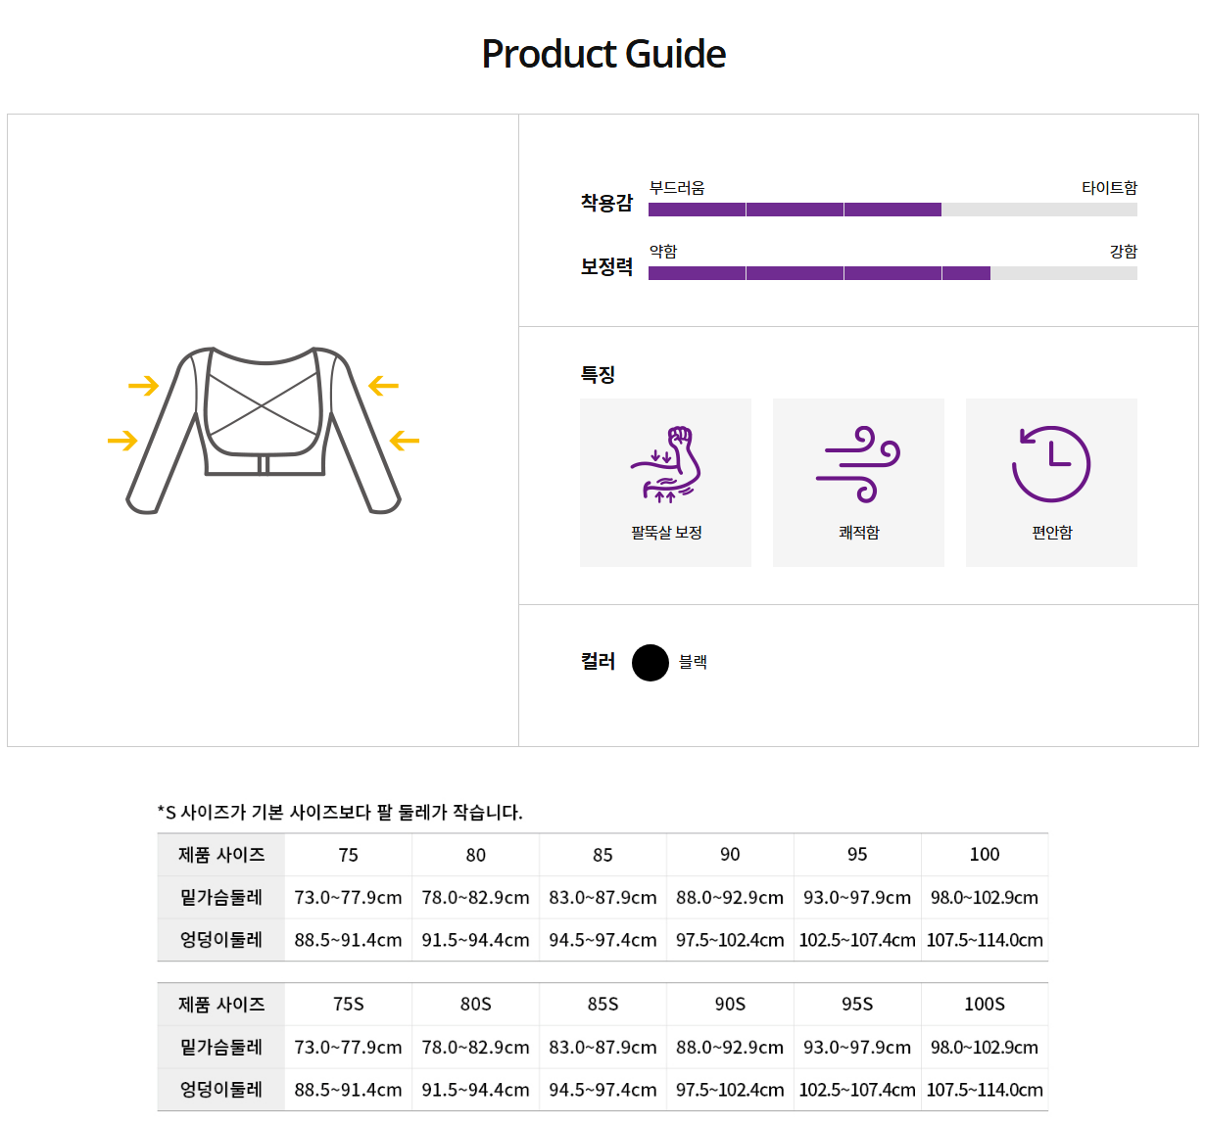Click the 쾌적함 feature label

859,533
